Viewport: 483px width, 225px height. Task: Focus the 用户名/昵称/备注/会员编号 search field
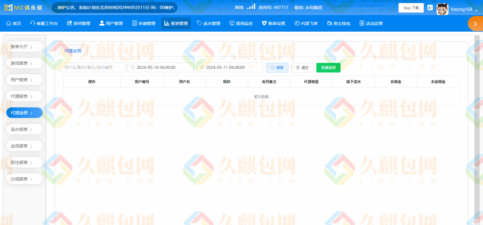tap(93, 67)
